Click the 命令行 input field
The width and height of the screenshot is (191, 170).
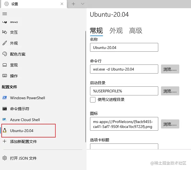(x=124, y=69)
